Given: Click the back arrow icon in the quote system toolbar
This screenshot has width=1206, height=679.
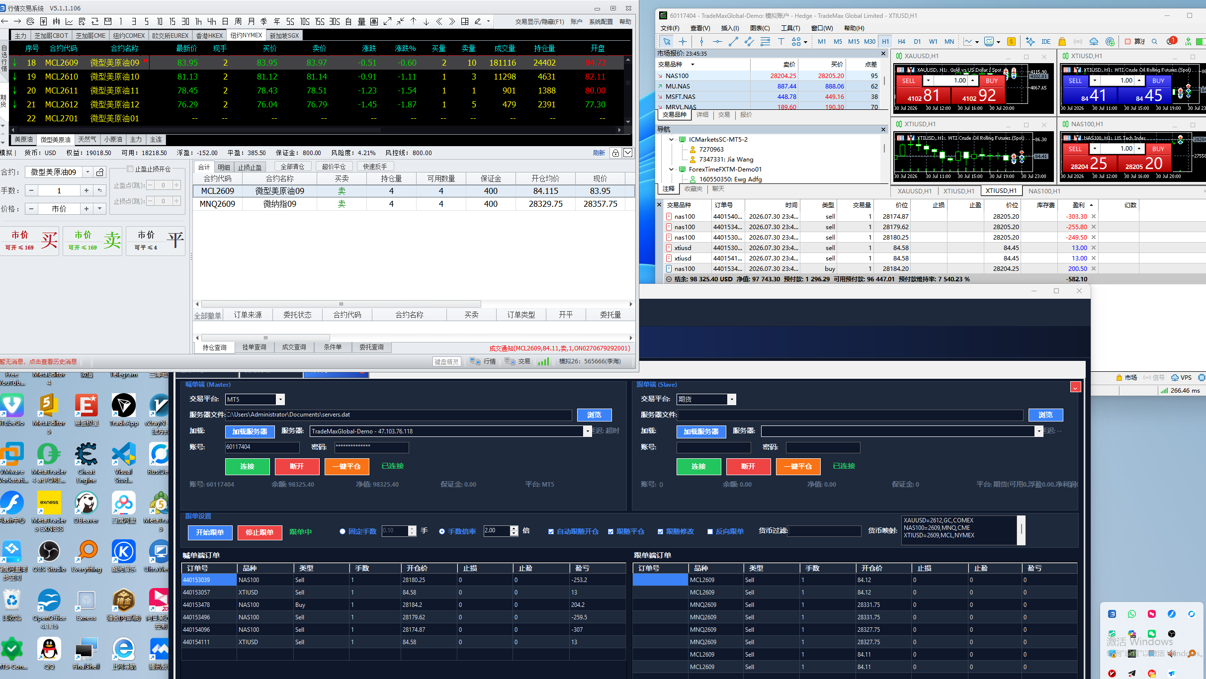Looking at the screenshot, I should point(5,21).
